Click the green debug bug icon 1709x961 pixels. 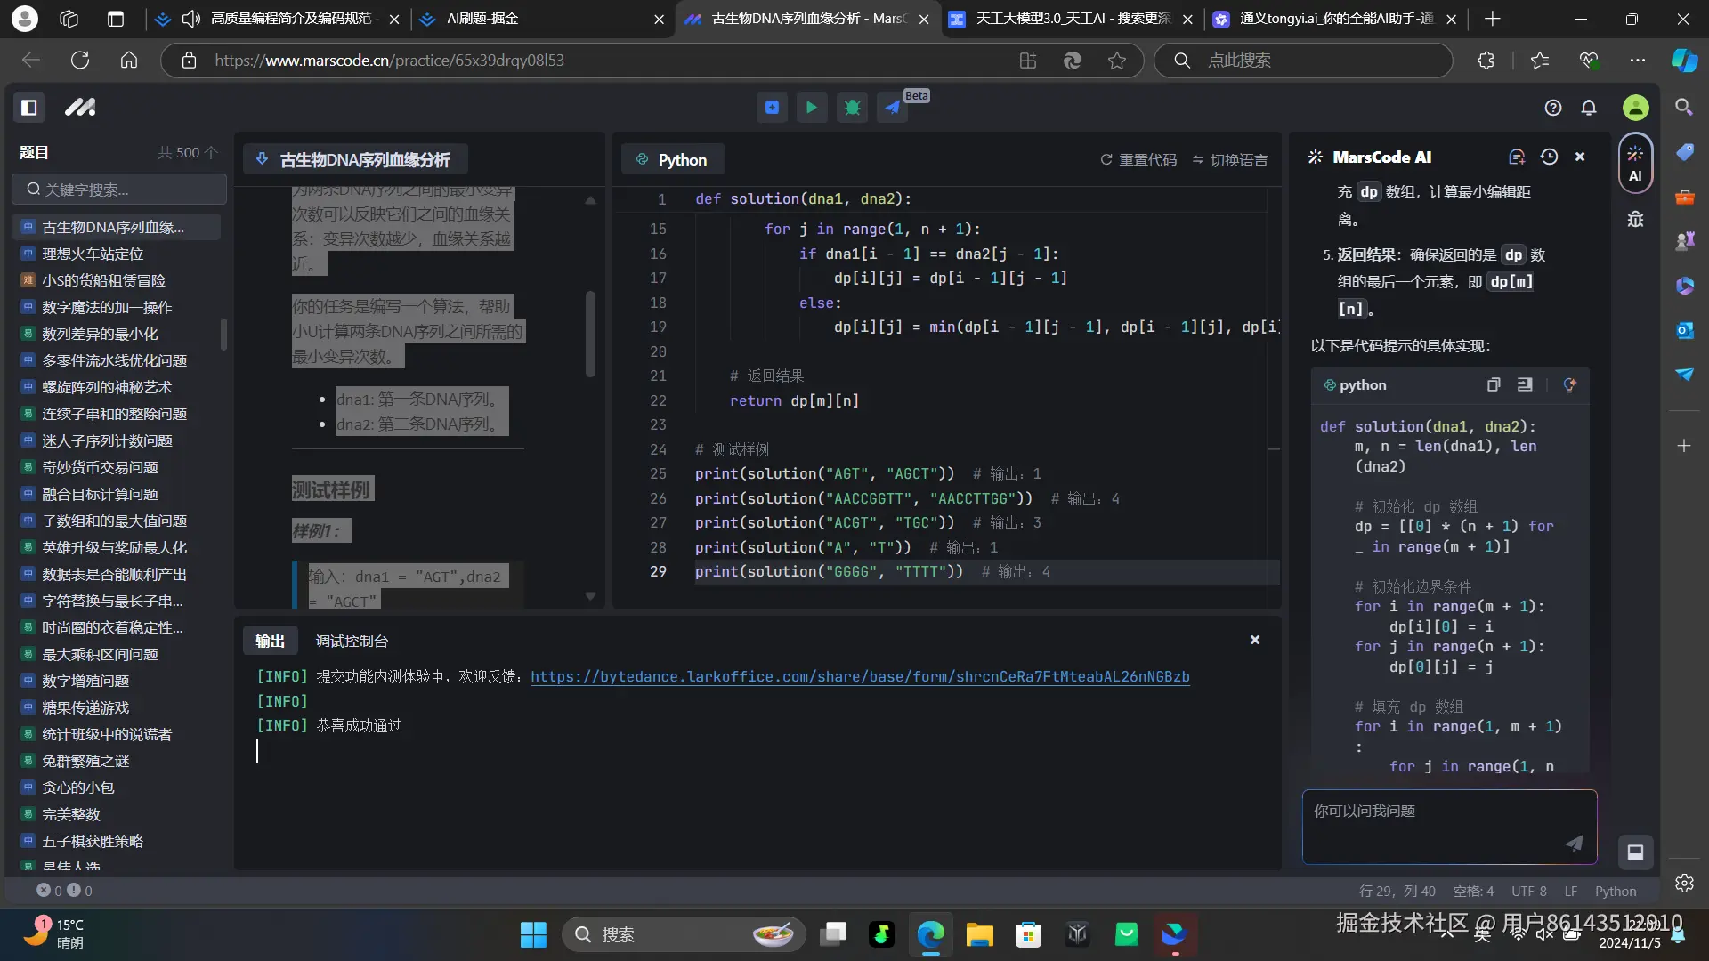852,108
